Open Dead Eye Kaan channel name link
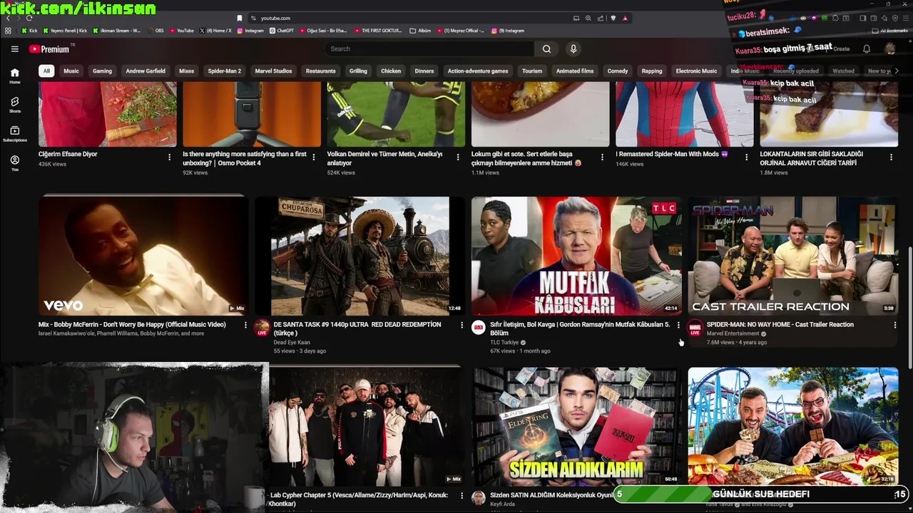Viewport: 913px width, 513px height. click(292, 343)
